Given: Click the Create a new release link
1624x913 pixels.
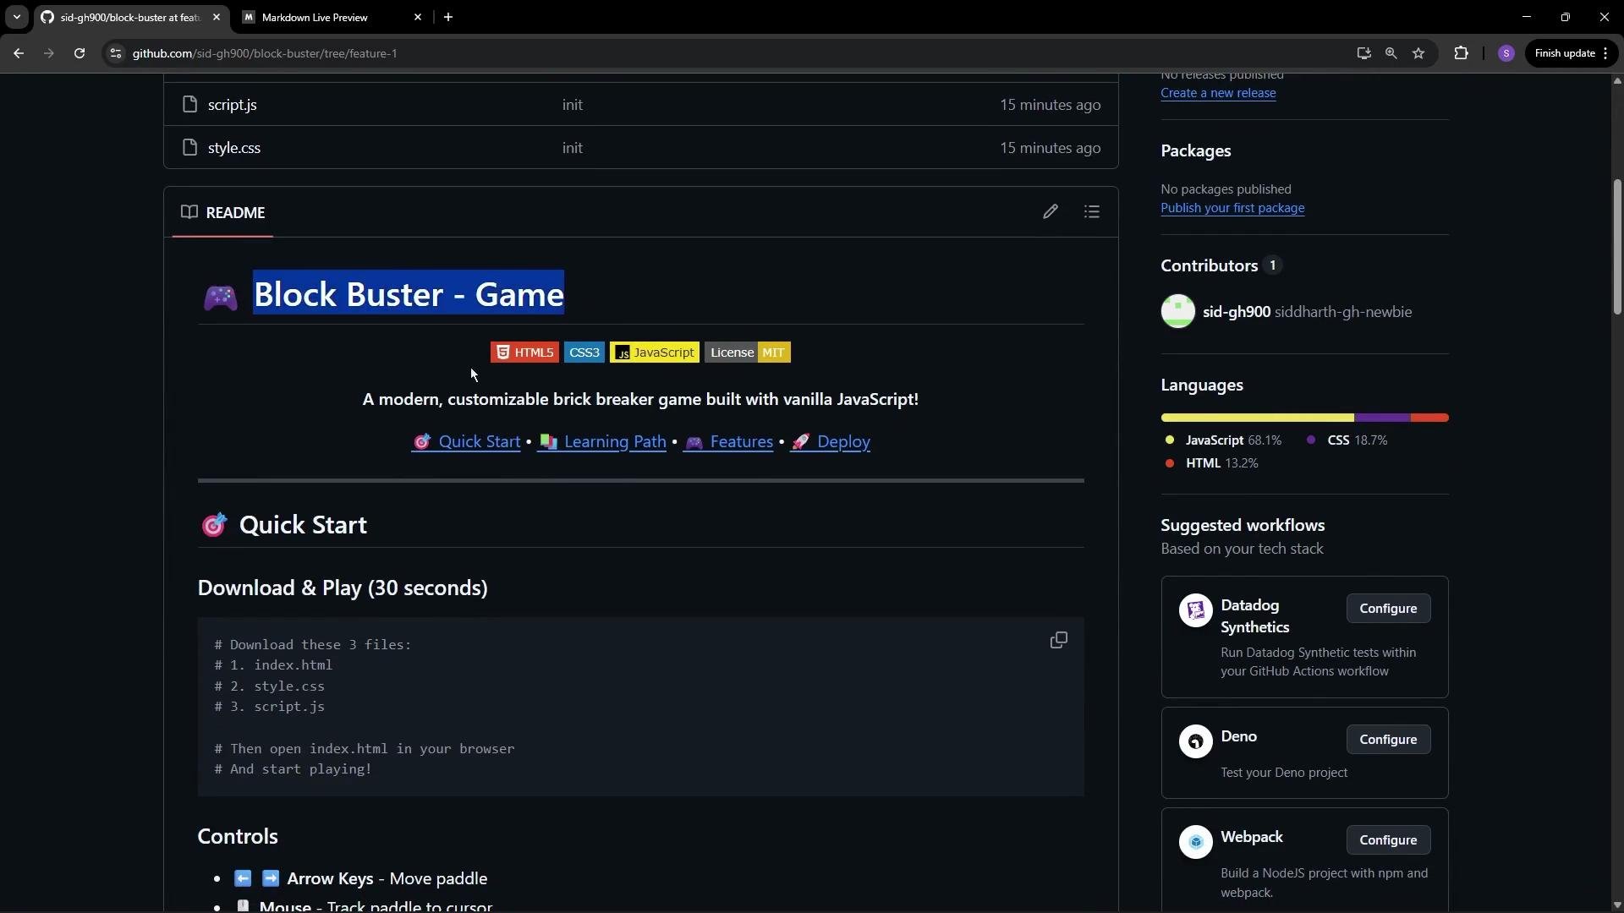Looking at the screenshot, I should click(x=1218, y=93).
